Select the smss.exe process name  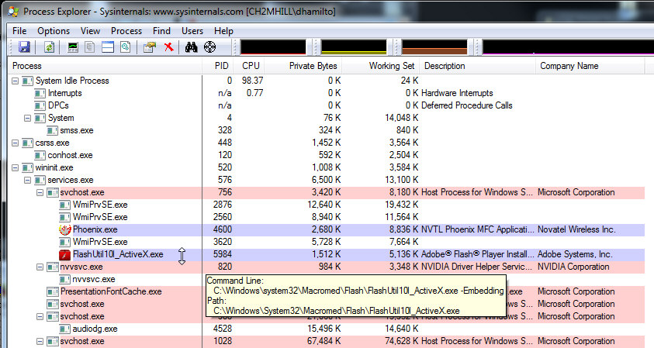pyautogui.click(x=77, y=130)
